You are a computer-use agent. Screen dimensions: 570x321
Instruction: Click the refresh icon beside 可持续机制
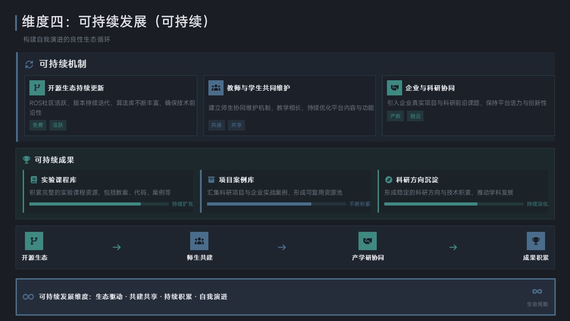click(29, 64)
